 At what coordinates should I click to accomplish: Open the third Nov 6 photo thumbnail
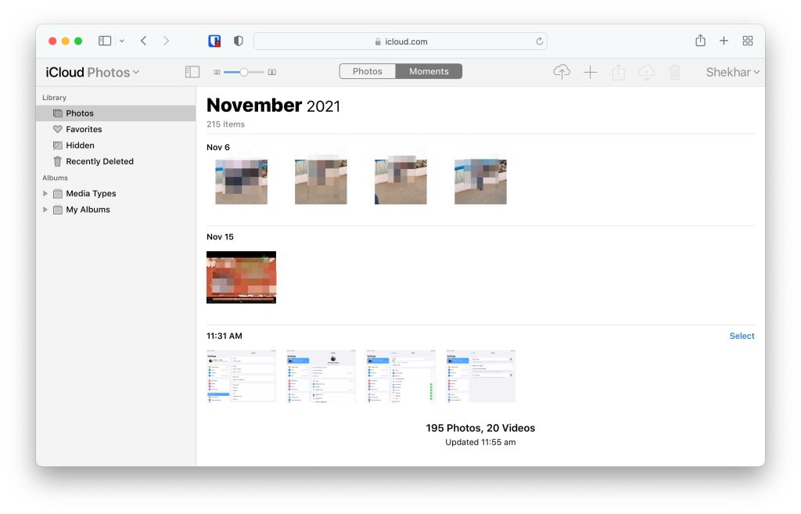pyautogui.click(x=400, y=182)
